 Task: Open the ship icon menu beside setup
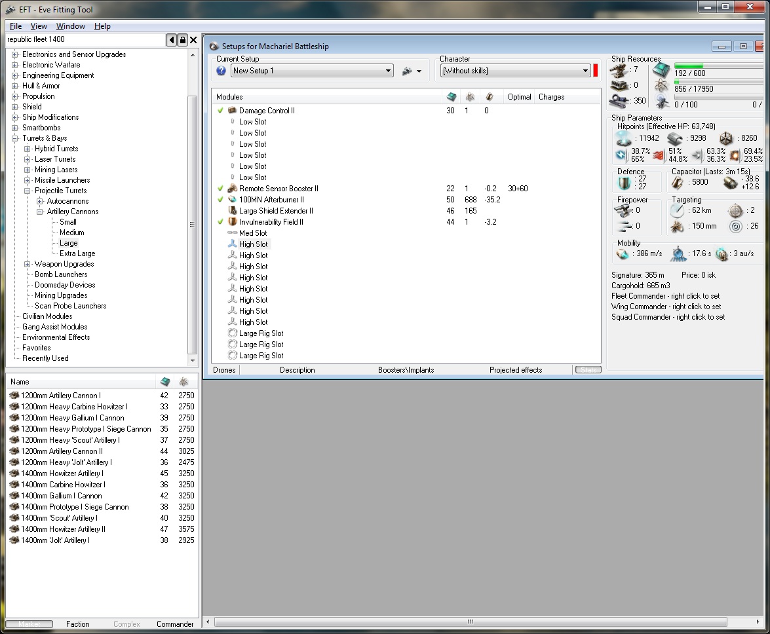(412, 71)
